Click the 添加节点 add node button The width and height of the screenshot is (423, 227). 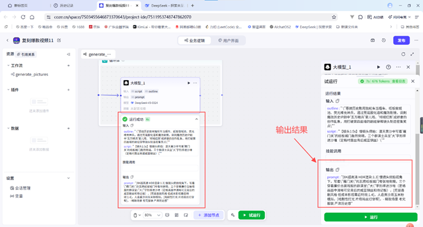pos(208,215)
